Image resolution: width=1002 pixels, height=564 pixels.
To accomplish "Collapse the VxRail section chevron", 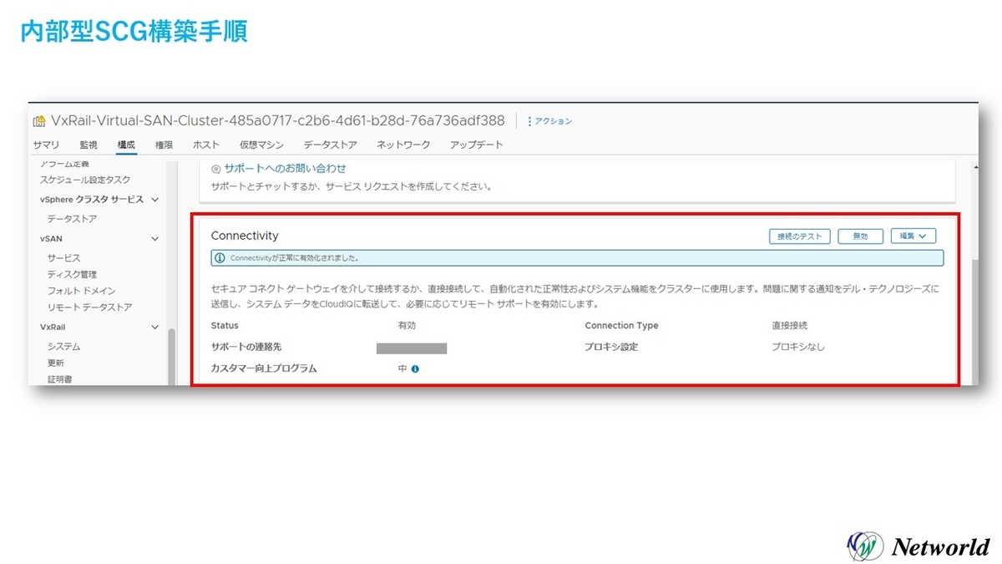I will tap(154, 328).
